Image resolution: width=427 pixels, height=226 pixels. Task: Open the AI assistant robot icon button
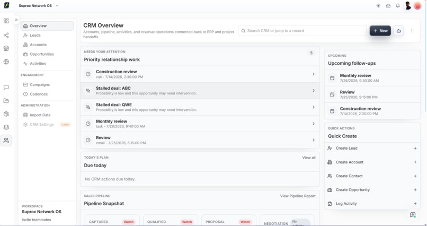tap(399, 31)
